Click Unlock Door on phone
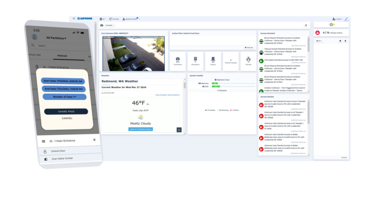Viewport: 381px width, 199px height. (58, 151)
